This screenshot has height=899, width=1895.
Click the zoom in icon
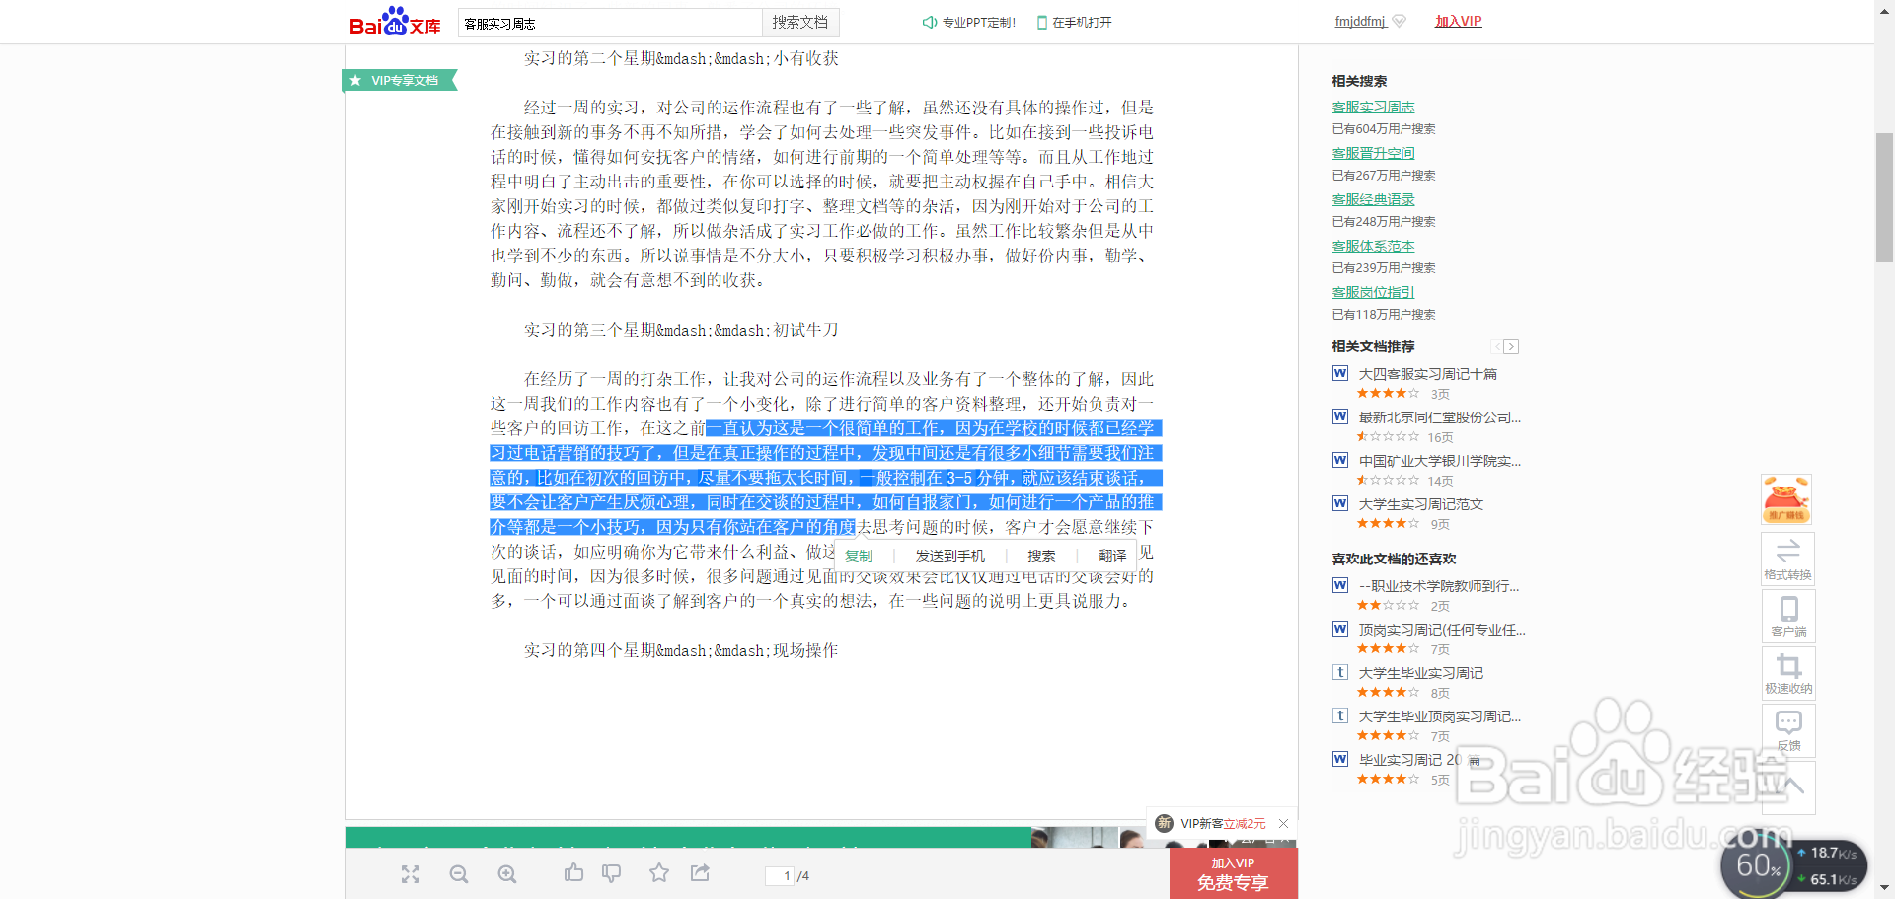[506, 873]
